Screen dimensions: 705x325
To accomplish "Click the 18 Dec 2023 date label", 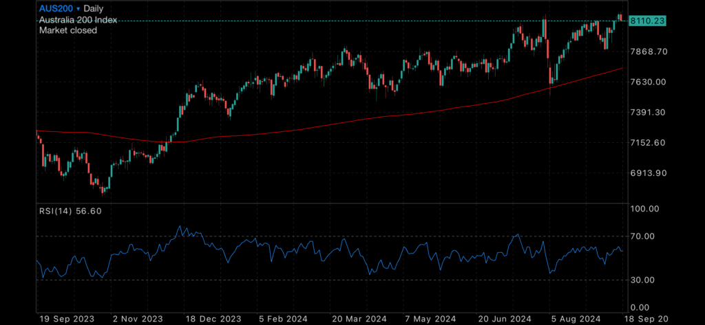I will point(213,319).
